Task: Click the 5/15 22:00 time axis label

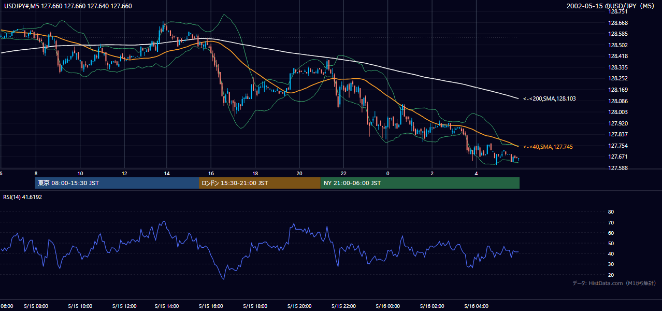Action: (x=343, y=306)
